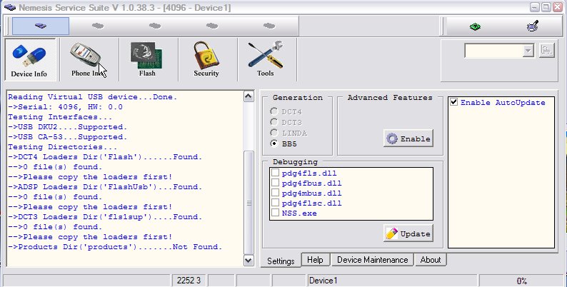567x287 pixels.
Task: Click log line '->USB CA-53...Supported.'
Action: click(68, 137)
